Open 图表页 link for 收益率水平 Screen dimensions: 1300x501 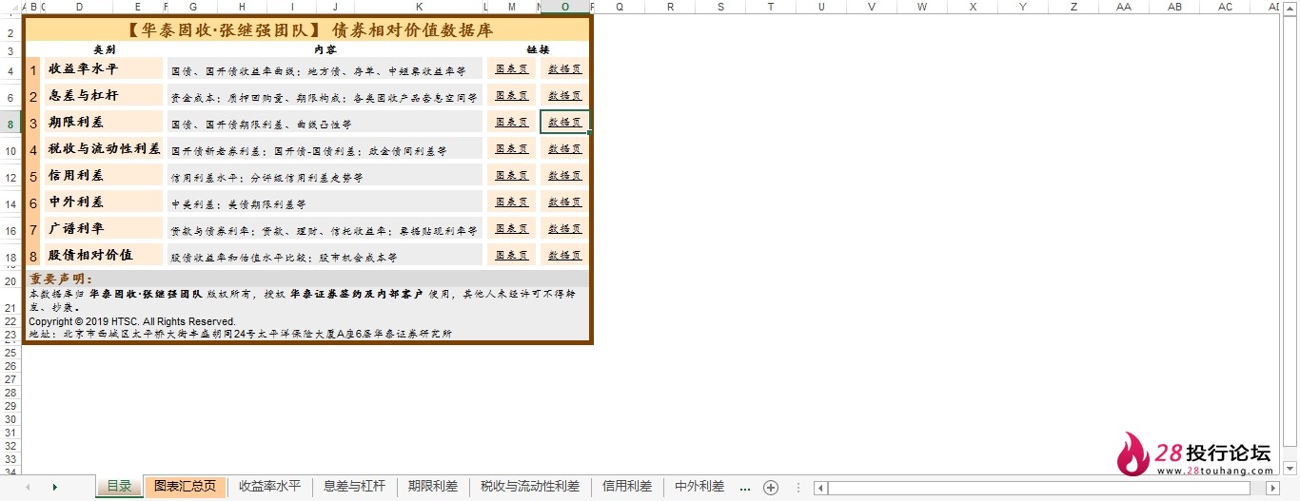pos(512,69)
